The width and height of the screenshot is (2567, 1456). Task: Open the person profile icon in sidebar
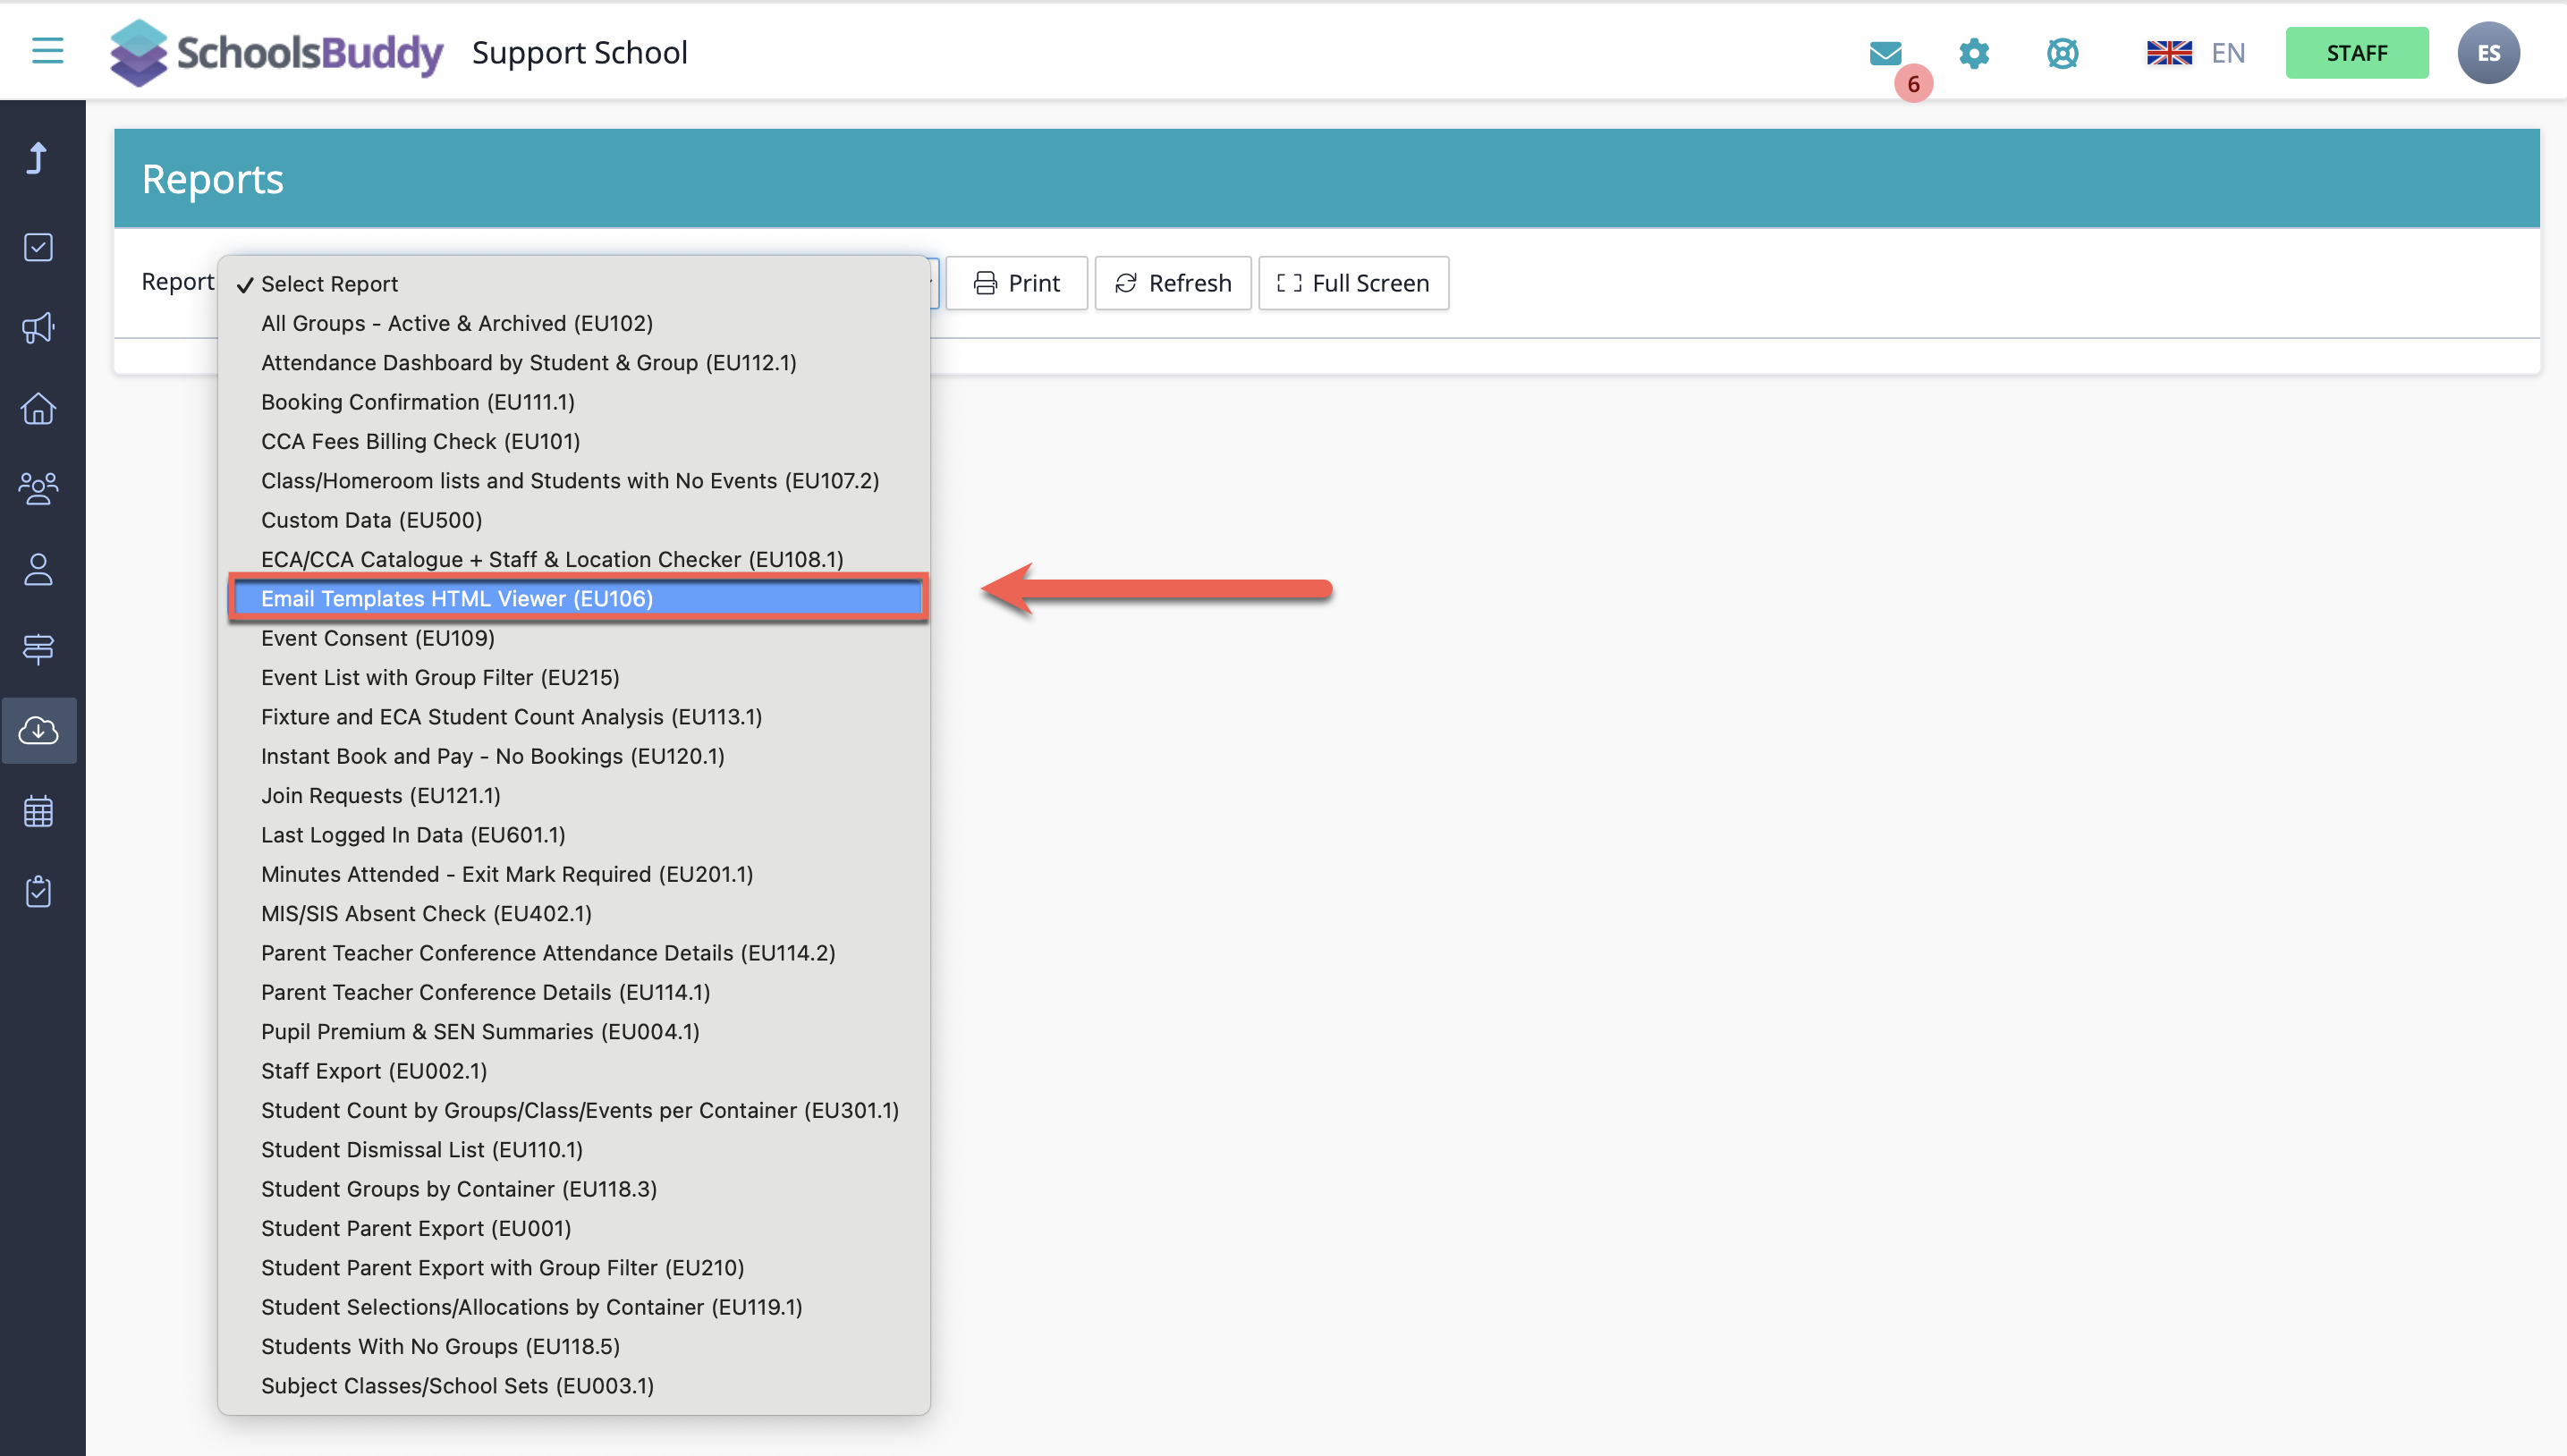tap(38, 570)
